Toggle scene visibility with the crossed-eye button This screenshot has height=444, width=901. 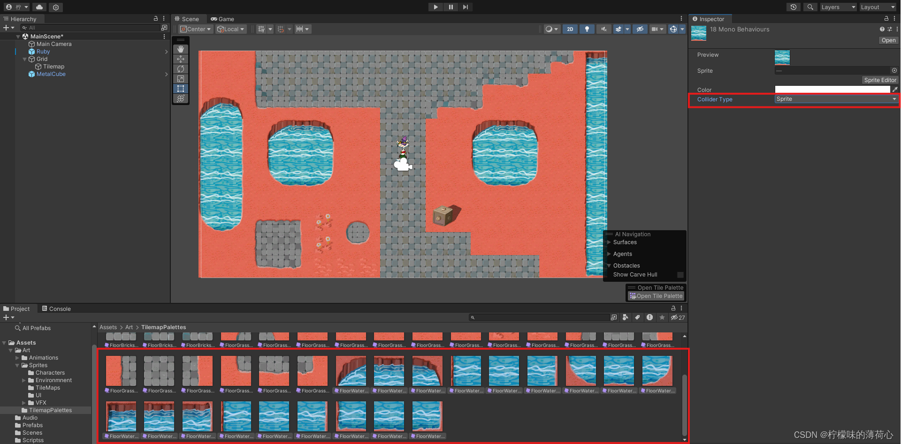point(640,29)
